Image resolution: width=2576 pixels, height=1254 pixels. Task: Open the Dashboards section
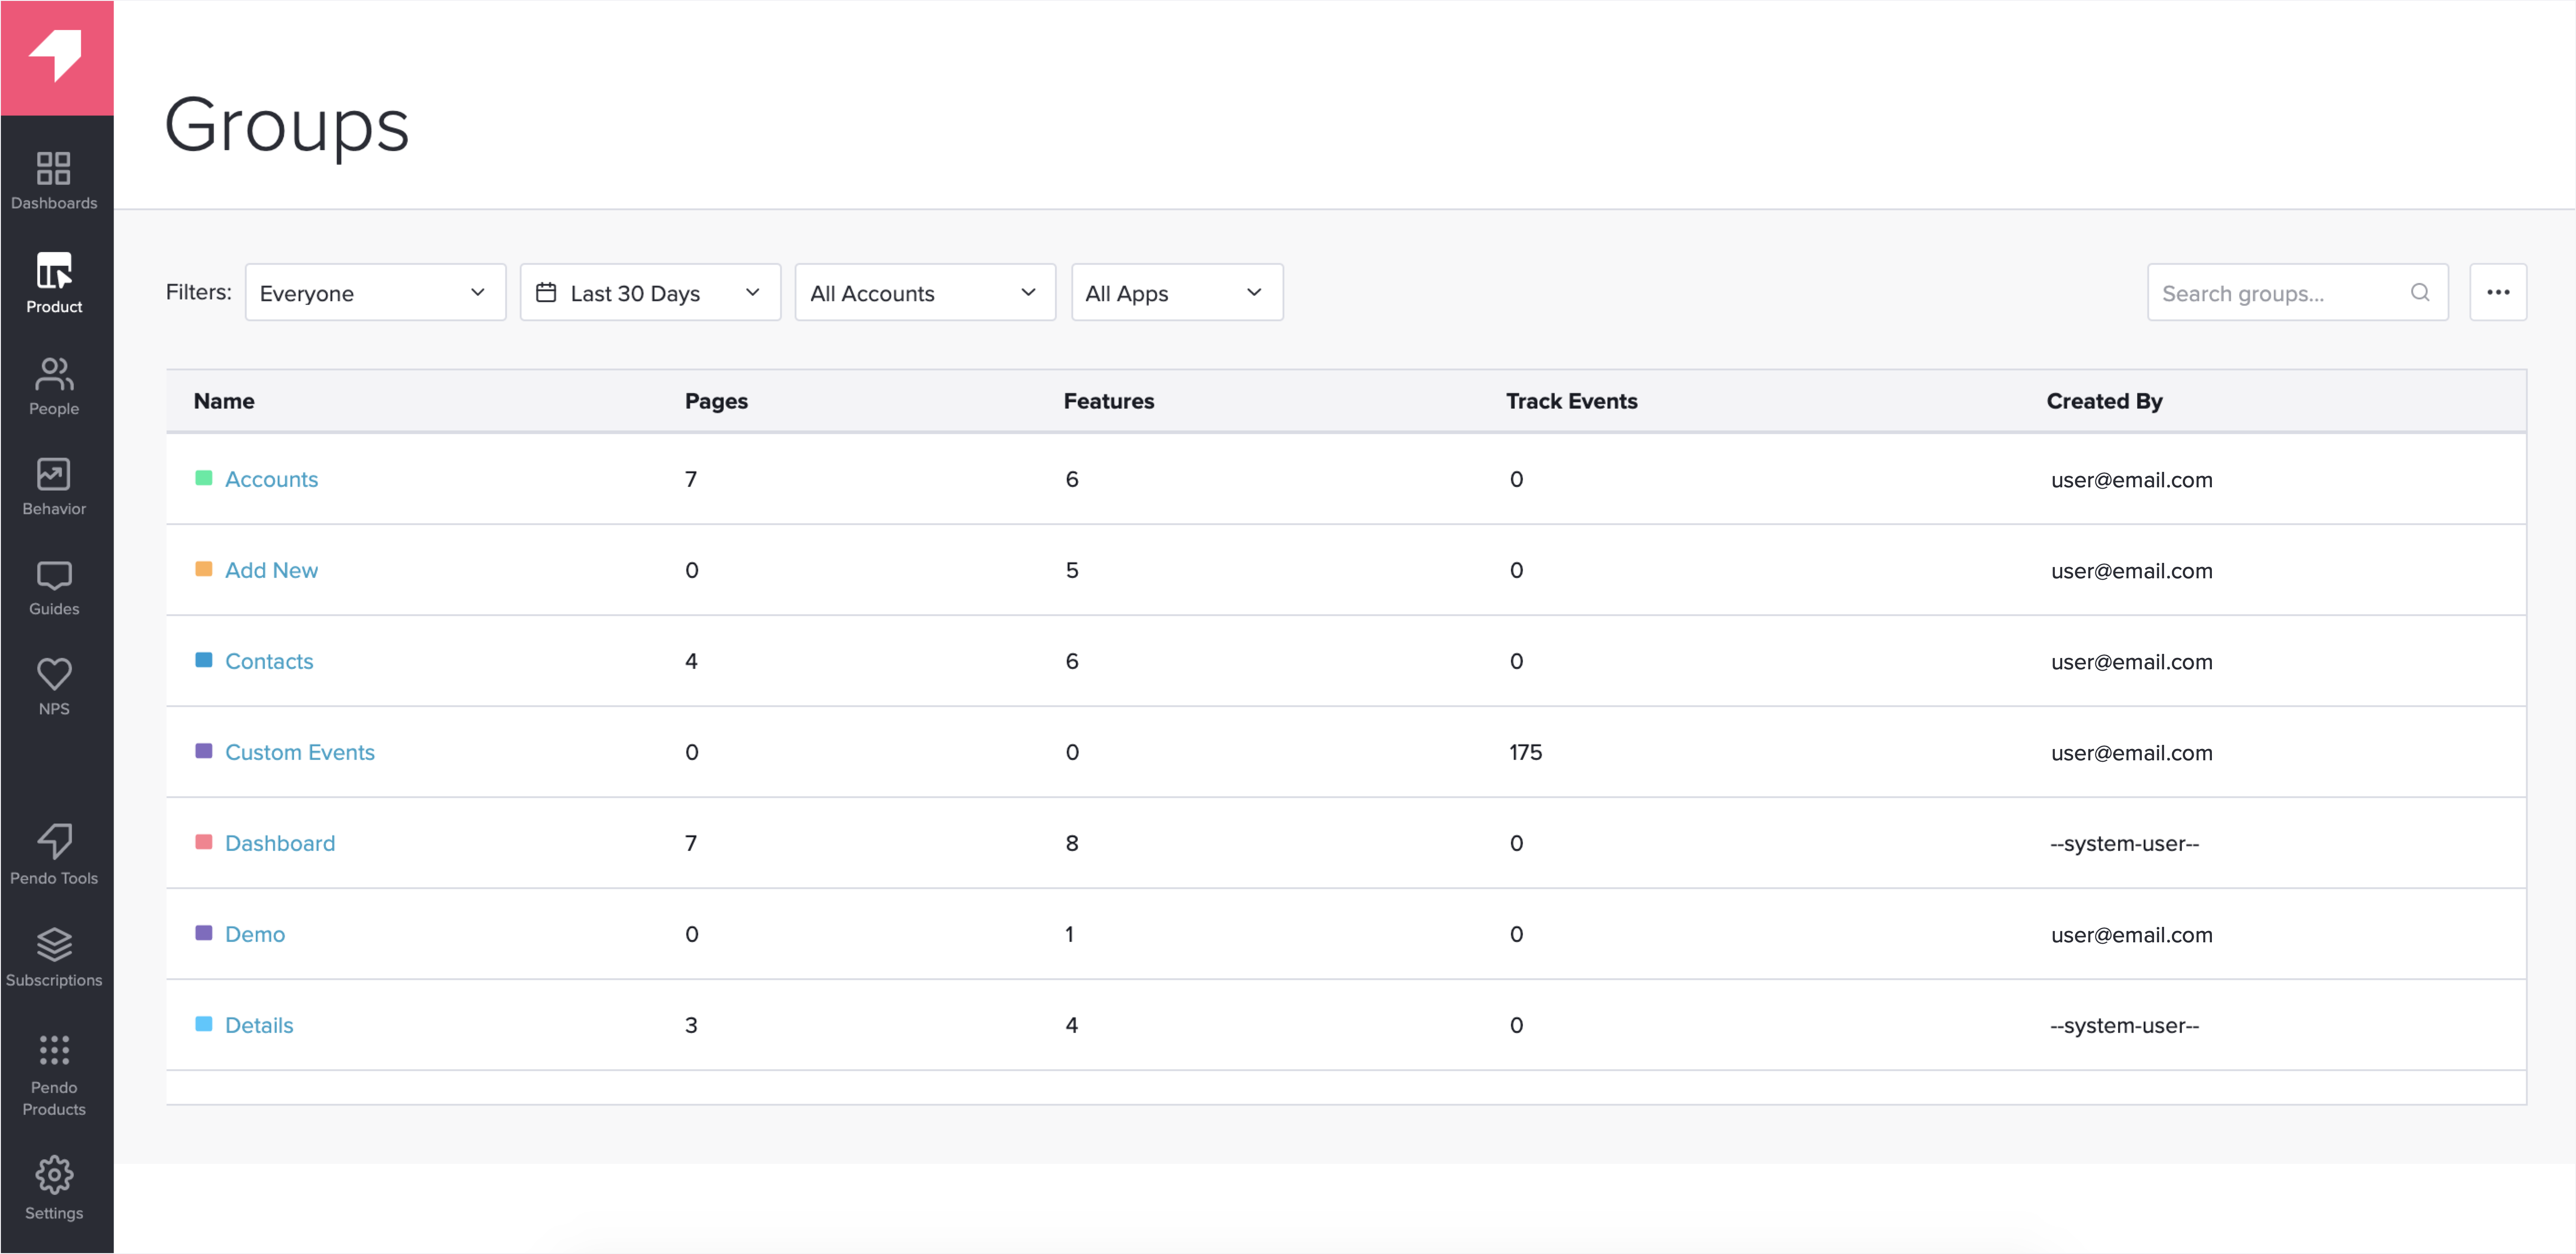tap(54, 180)
